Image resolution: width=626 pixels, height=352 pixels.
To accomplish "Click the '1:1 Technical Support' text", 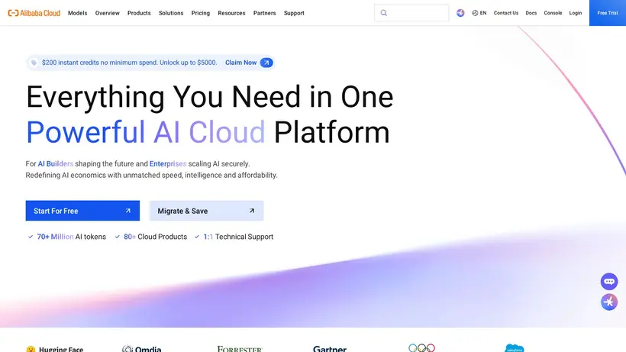I will (238, 237).
